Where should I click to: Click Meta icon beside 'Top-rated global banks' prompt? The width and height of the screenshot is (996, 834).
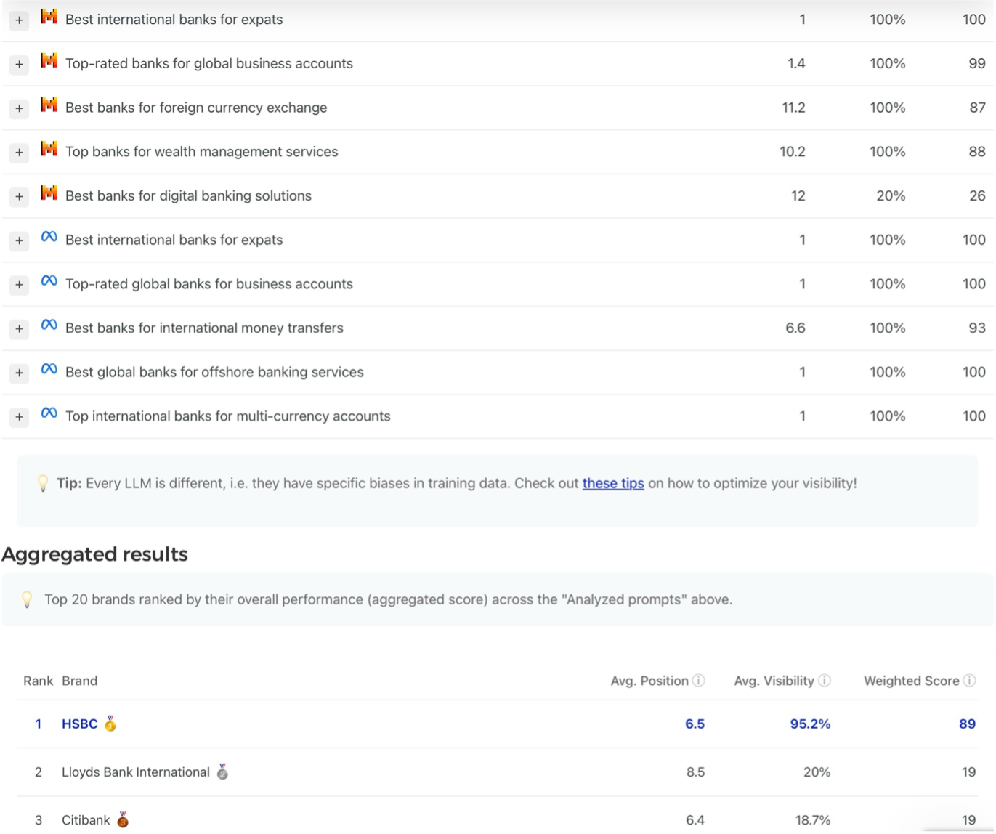click(x=49, y=281)
